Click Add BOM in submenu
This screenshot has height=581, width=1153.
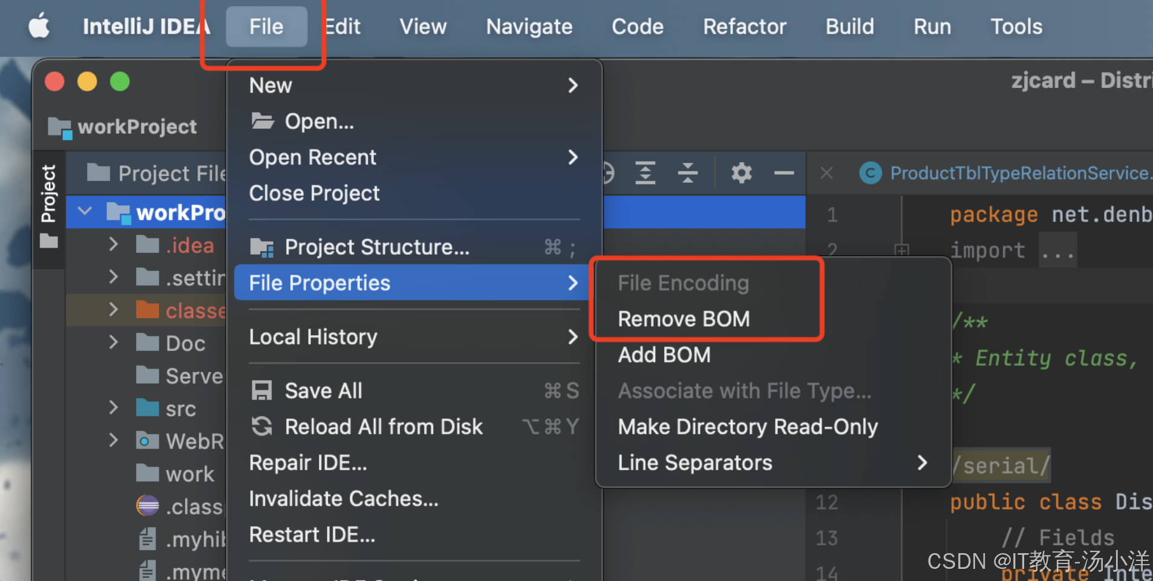pyautogui.click(x=664, y=355)
